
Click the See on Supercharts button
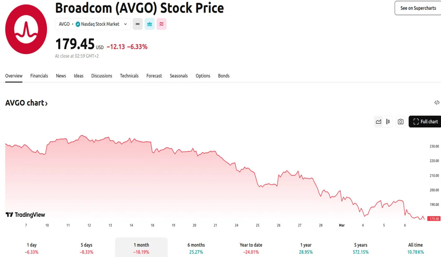point(418,8)
